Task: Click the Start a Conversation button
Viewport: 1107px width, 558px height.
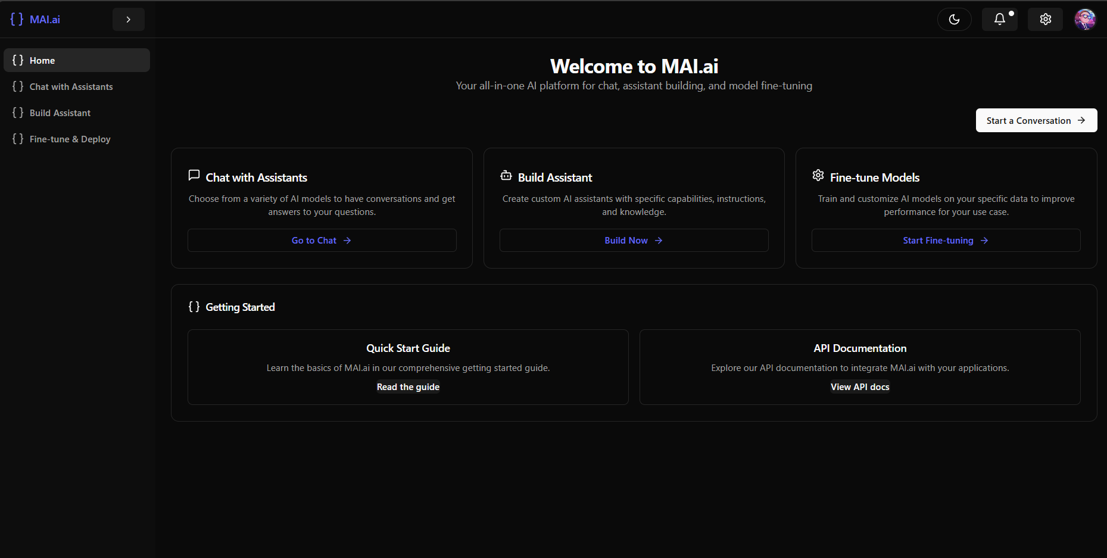Action: pyautogui.click(x=1036, y=120)
